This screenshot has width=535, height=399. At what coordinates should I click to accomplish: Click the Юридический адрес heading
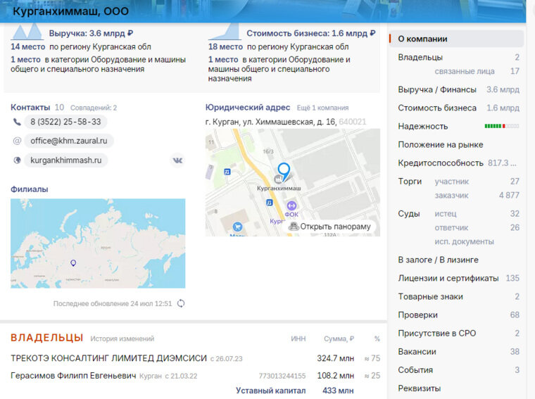[247, 108]
